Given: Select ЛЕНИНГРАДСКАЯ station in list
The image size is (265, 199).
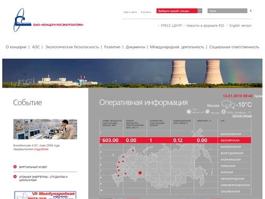Looking at the screenshot, I should click(x=232, y=179).
